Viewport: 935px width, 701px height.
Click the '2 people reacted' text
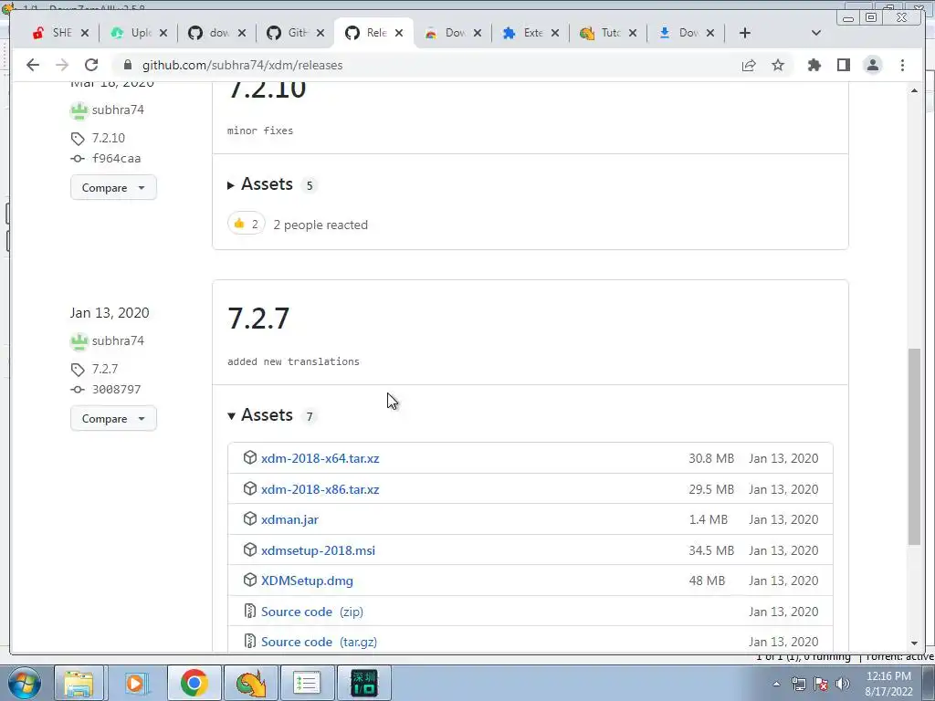(x=320, y=225)
